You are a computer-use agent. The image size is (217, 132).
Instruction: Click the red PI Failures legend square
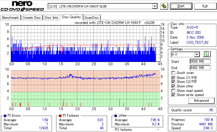pyautogui.click(x=60, y=116)
